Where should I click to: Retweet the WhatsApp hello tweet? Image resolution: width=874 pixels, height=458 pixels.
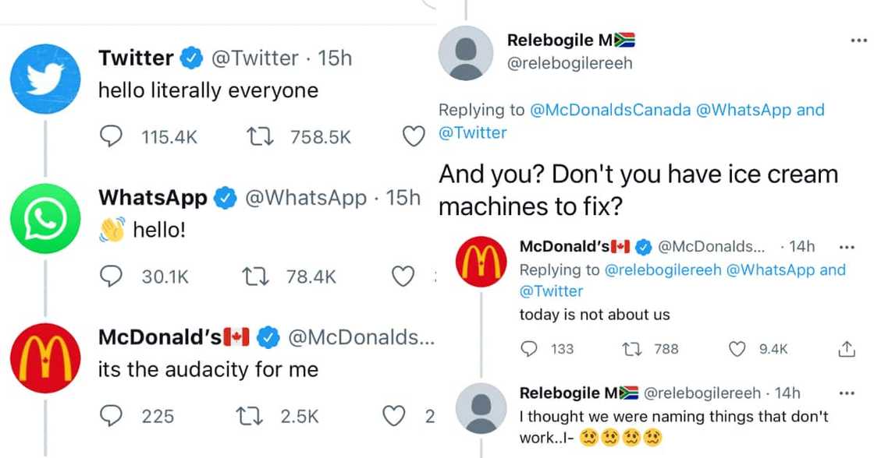click(257, 277)
